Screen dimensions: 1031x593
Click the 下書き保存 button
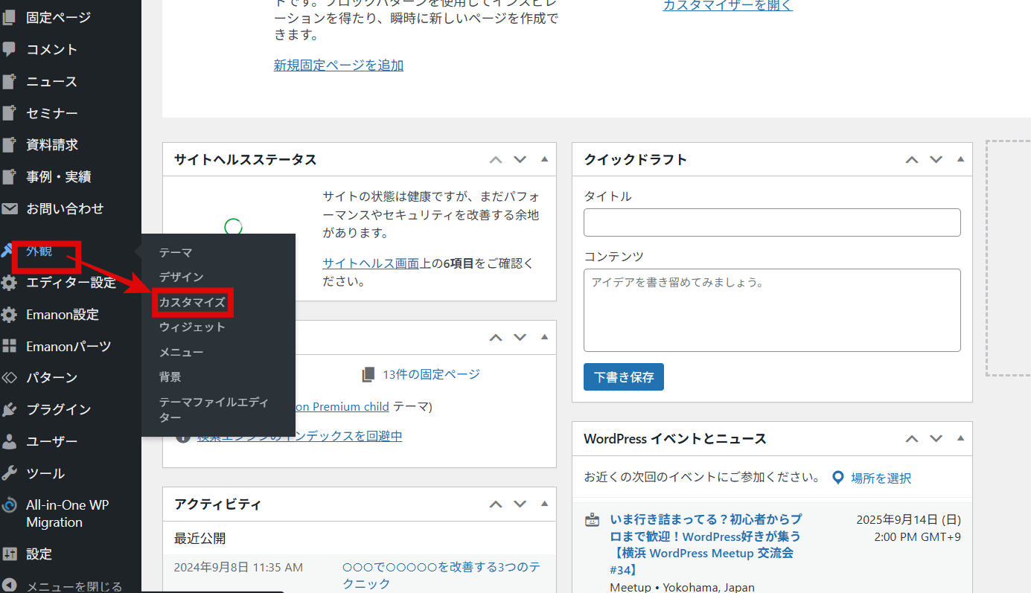[x=623, y=377]
